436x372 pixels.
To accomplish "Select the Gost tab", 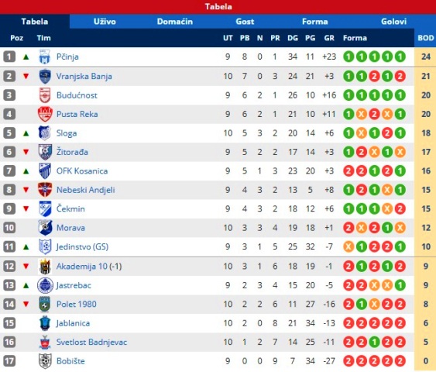I will pos(245,22).
